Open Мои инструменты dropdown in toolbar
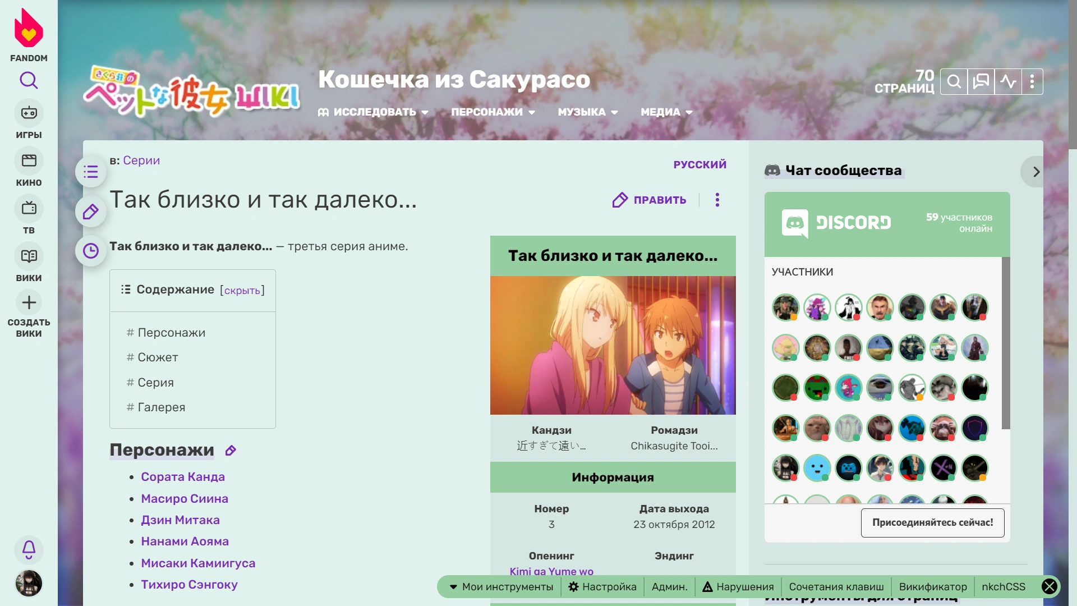 501,587
